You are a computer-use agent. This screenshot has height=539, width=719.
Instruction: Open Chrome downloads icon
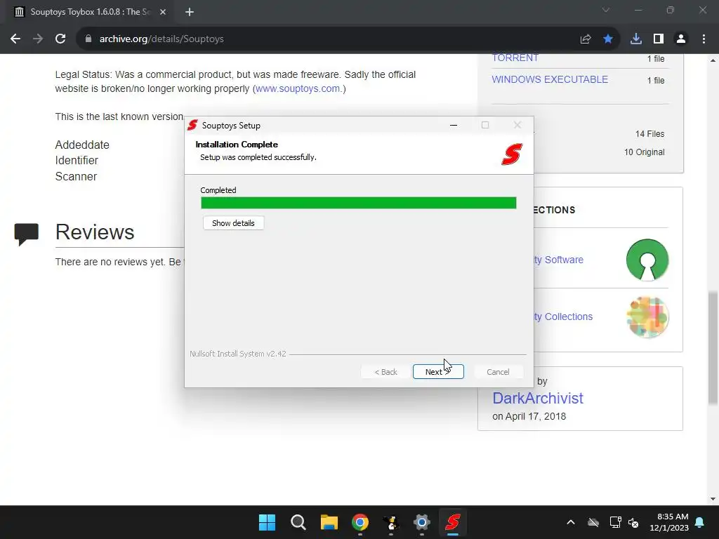(x=636, y=39)
